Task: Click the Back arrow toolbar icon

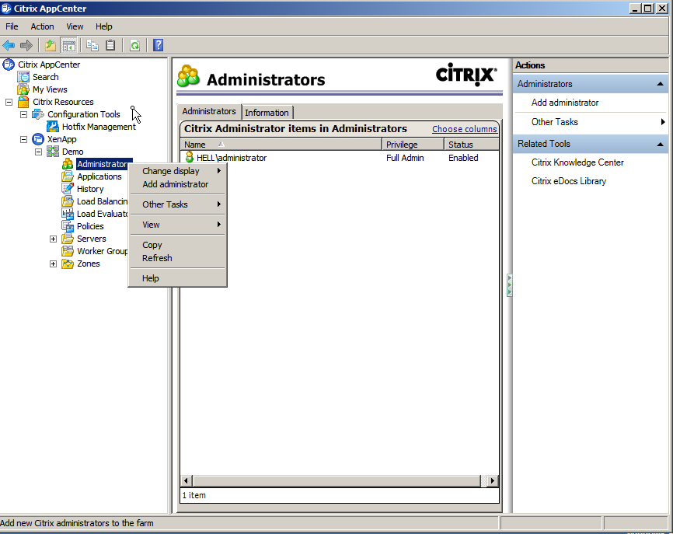Action: [x=9, y=45]
